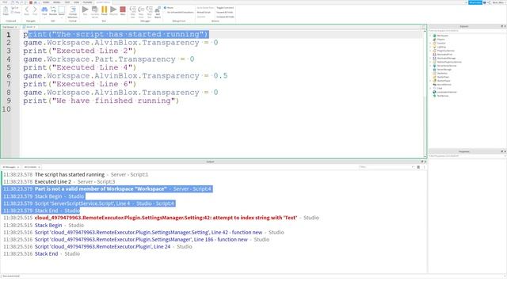Click the Select icon in ribbon

62,10
